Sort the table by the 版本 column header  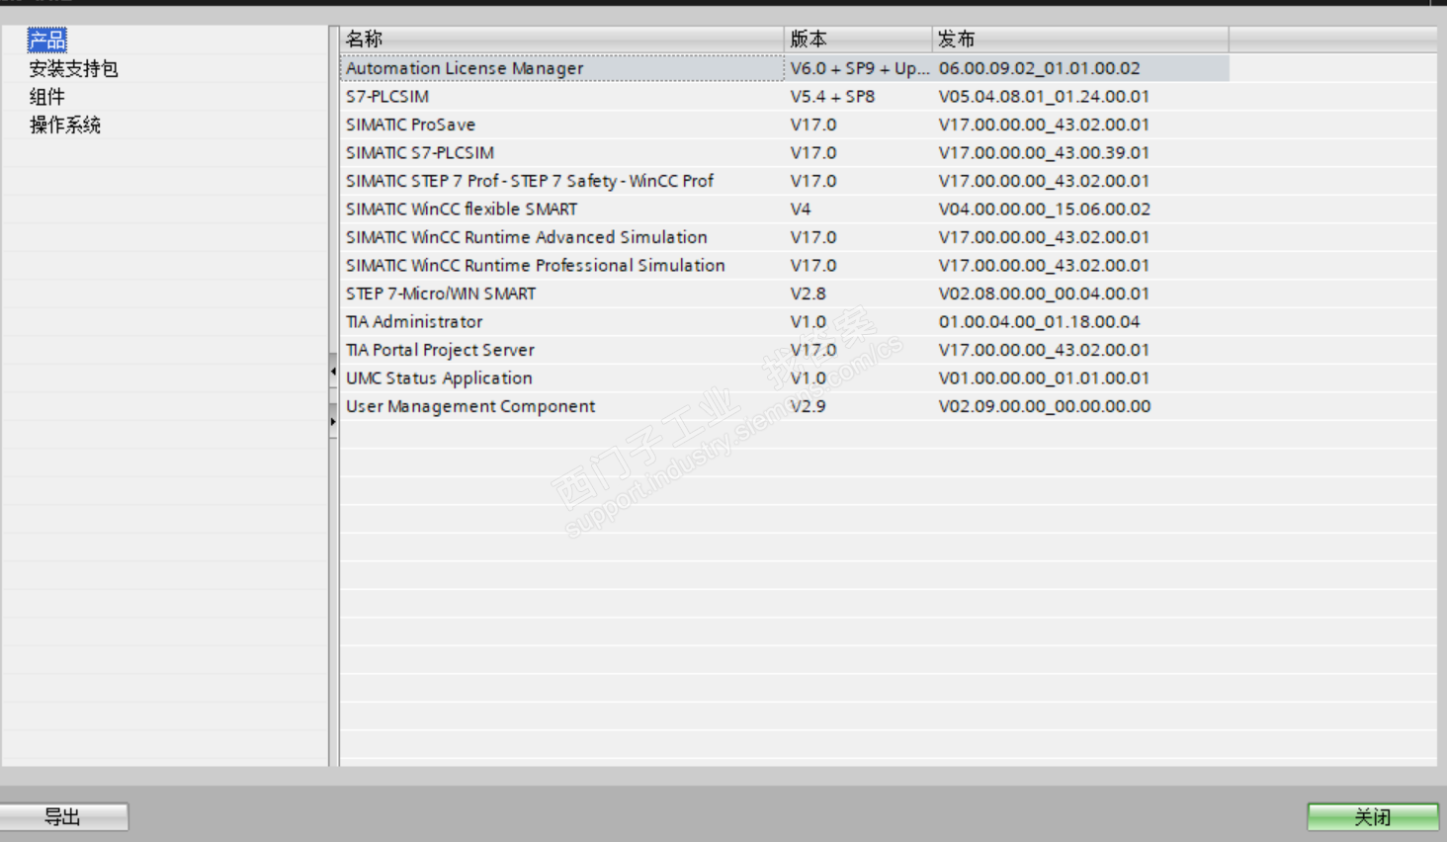coord(858,39)
